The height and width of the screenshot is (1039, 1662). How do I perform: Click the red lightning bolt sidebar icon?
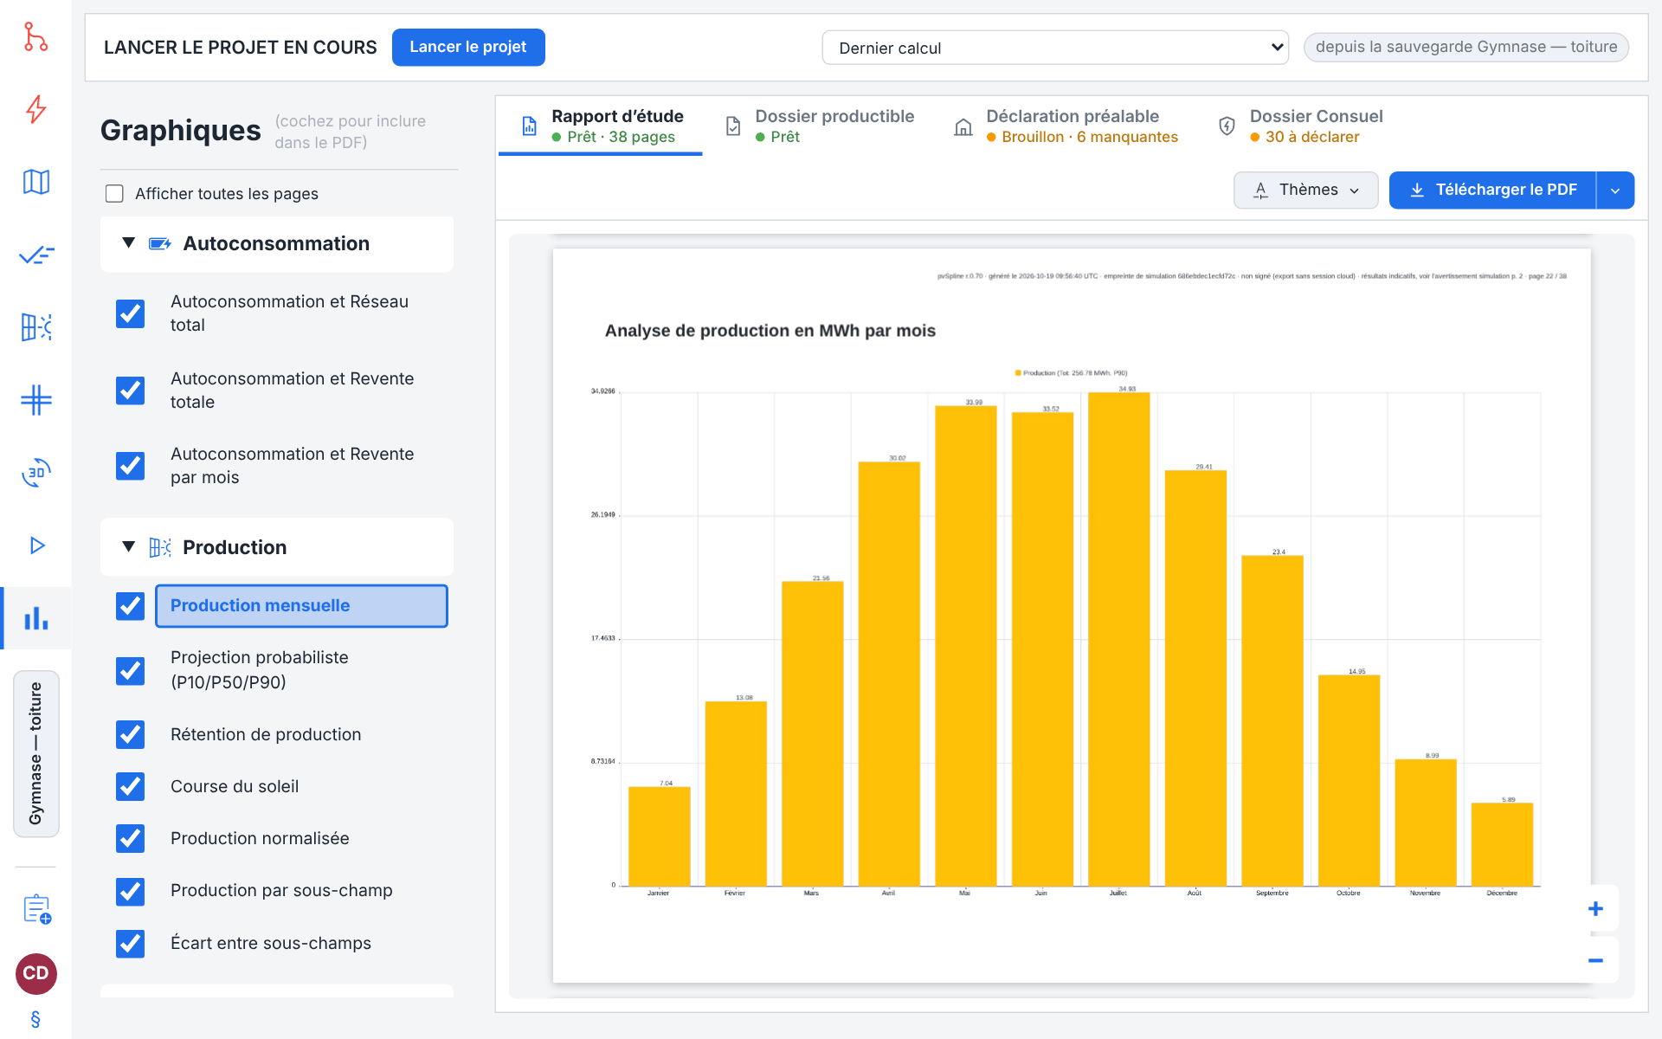[35, 109]
